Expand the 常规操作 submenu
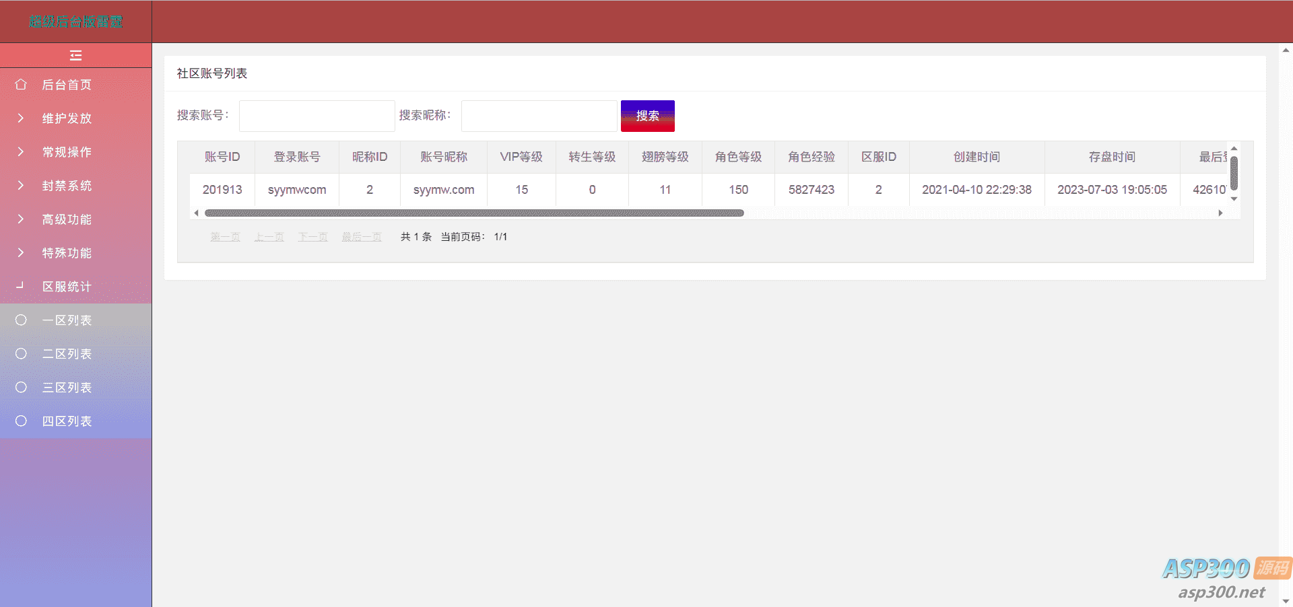Image resolution: width=1293 pixels, height=607 pixels. pos(67,152)
